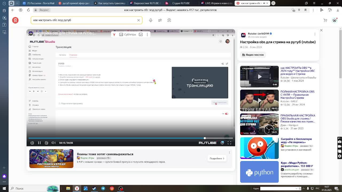Mute the active tab with its speaker icon
The height and width of the screenshot is (192, 342).
point(264,3)
